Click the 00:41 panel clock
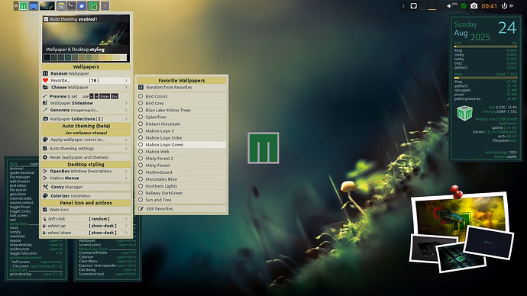This screenshot has width=527, height=296. pos(489,6)
